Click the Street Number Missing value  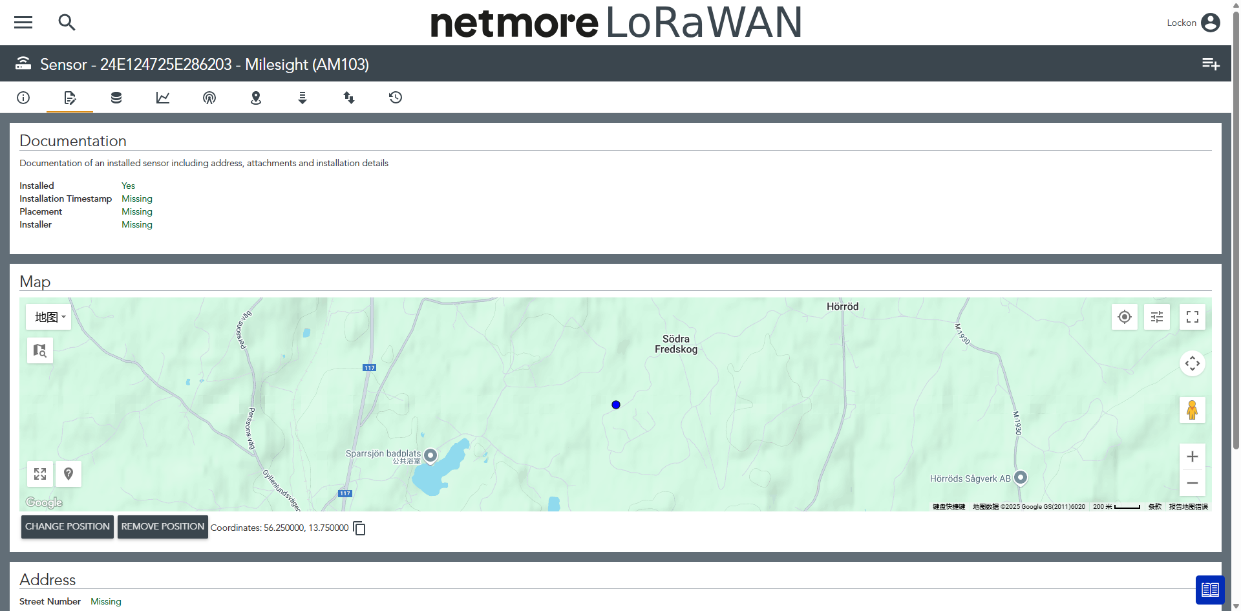coord(106,601)
